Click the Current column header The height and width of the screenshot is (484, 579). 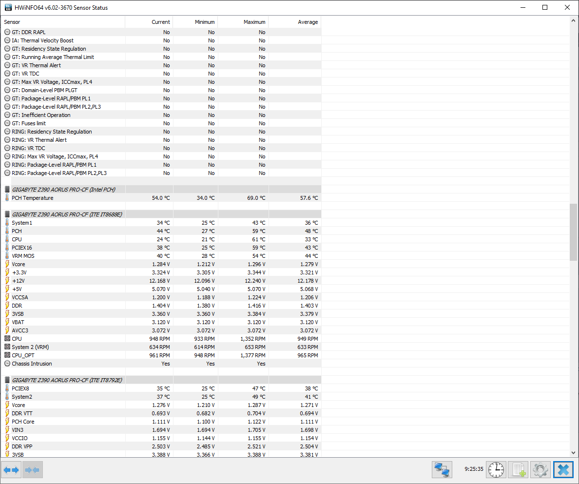coord(149,22)
